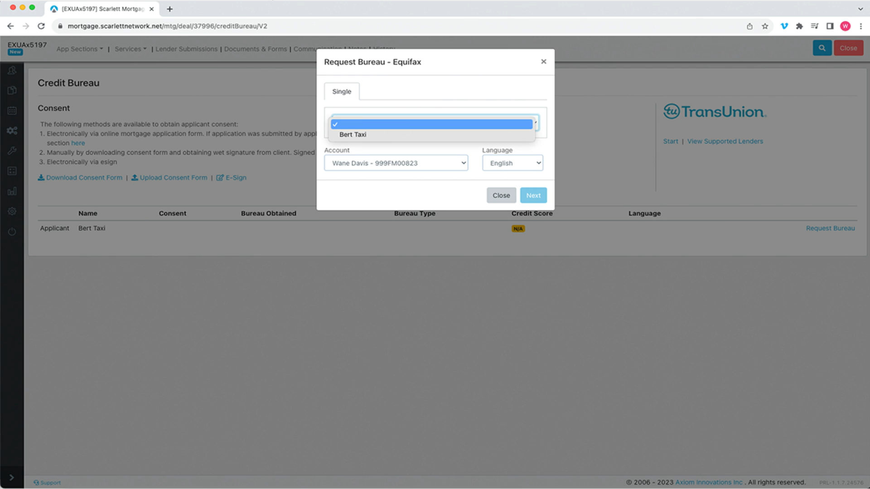Open the bar chart icon in left sidebar
The height and width of the screenshot is (489, 870).
pyautogui.click(x=12, y=191)
